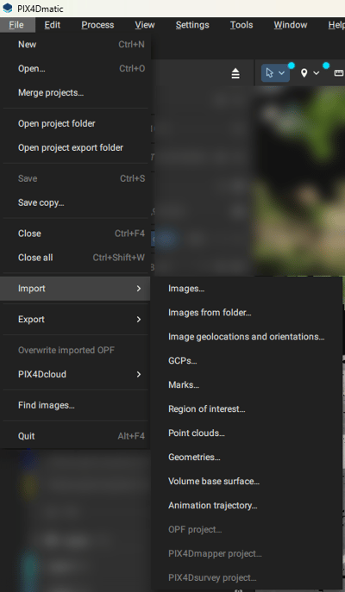Expand the Export submenu
The width and height of the screenshot is (345, 592).
pos(75,320)
